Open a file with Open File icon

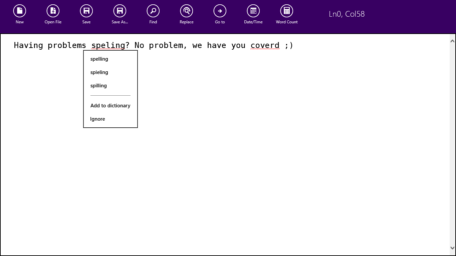[x=53, y=11]
